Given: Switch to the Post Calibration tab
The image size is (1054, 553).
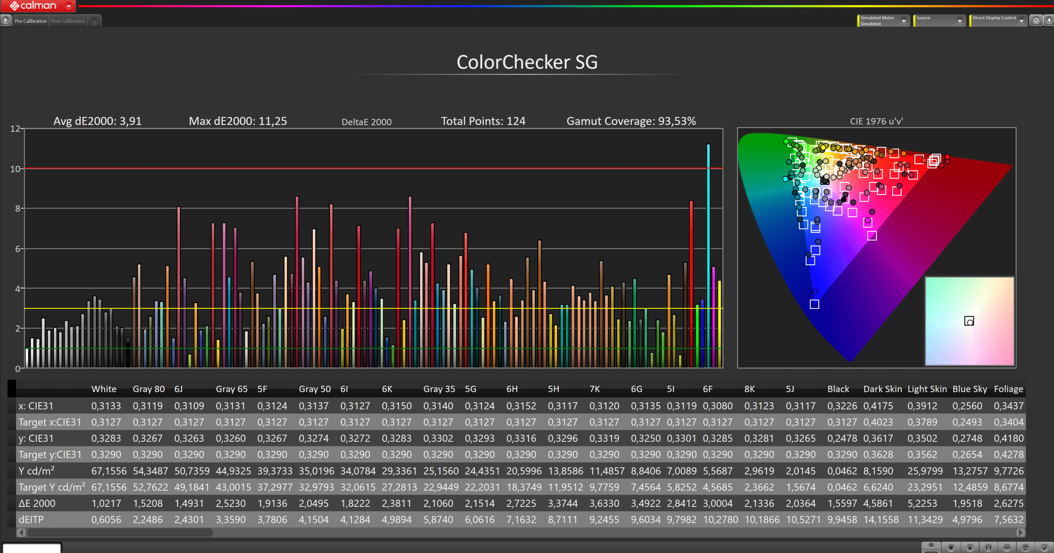Looking at the screenshot, I should tap(68, 21).
